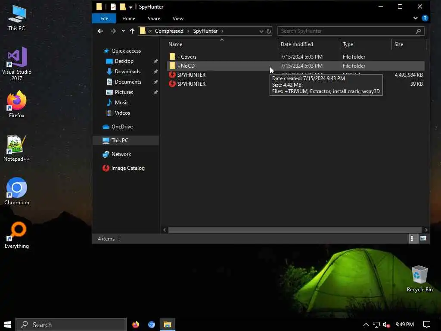The height and width of the screenshot is (331, 441).
Task: Show hidden system tray icons
Action: tap(366, 325)
